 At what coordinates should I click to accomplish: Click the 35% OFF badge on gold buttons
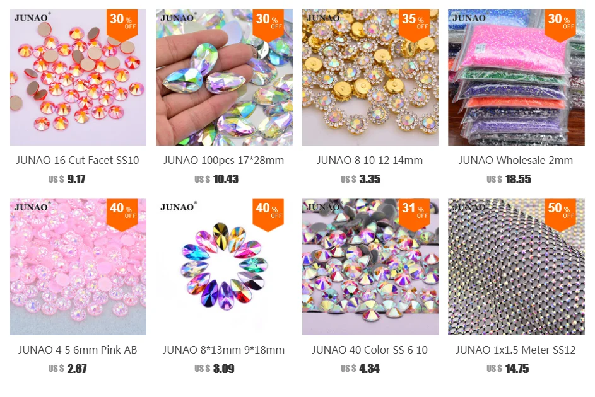pyautogui.click(x=415, y=24)
